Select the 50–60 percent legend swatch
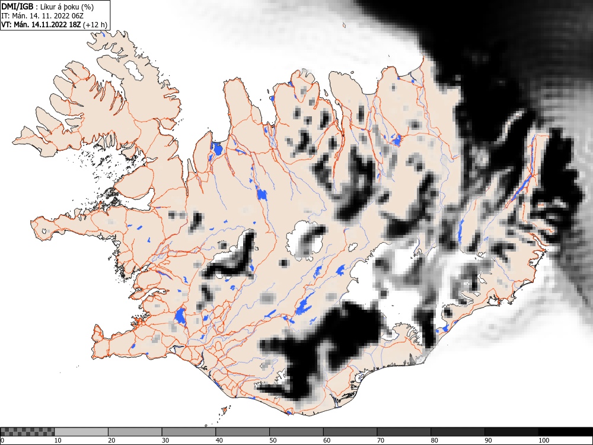The height and width of the screenshot is (445, 593). click(x=296, y=432)
